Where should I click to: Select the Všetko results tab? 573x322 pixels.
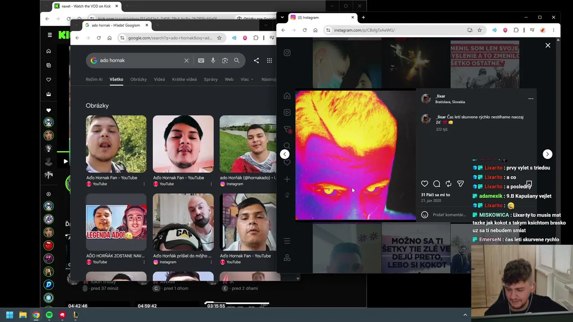[x=116, y=79]
